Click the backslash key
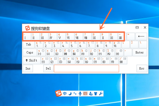The width and height of the screenshot is (159, 106). 143,45
